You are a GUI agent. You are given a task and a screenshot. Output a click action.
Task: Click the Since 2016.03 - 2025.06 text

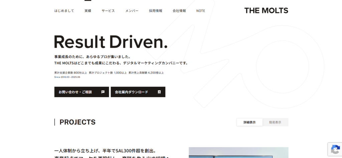coord(67,77)
